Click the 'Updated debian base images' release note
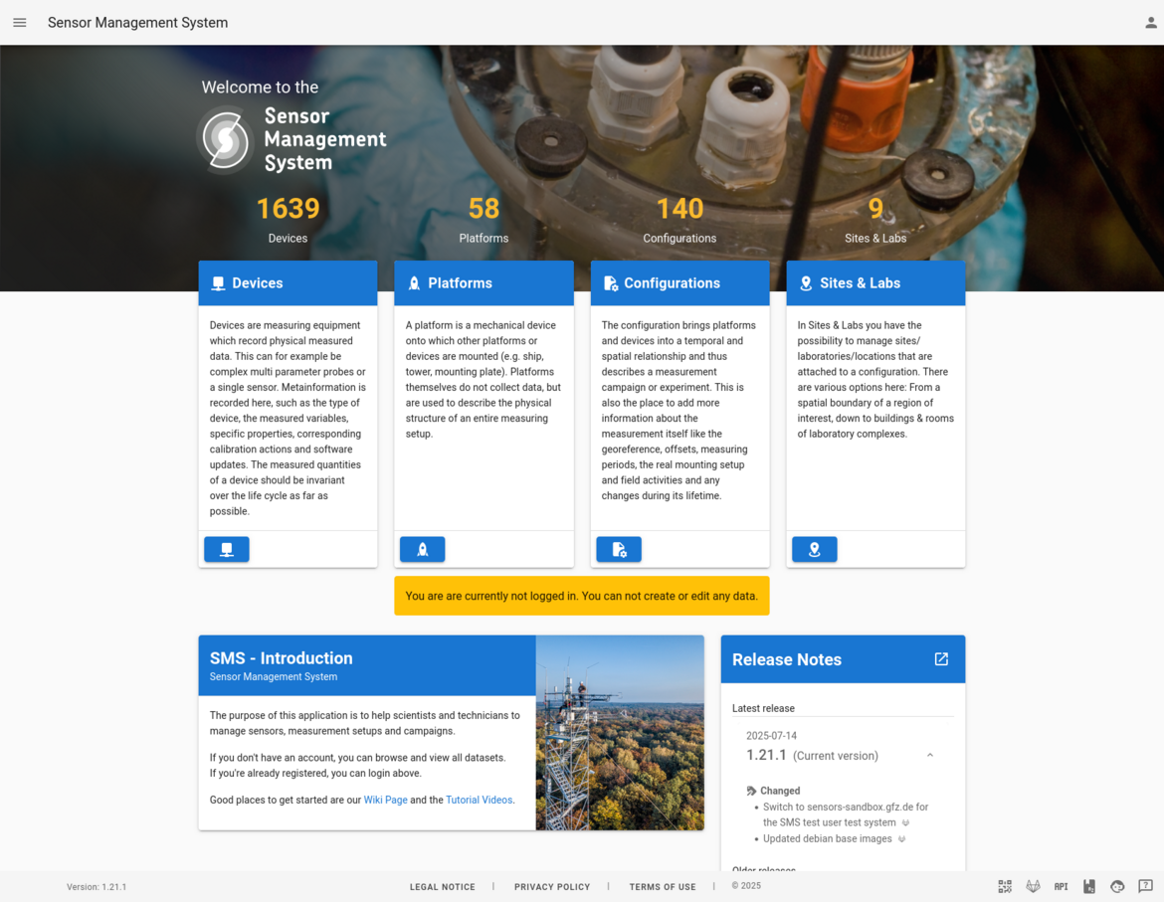The height and width of the screenshot is (902, 1164). tap(828, 839)
